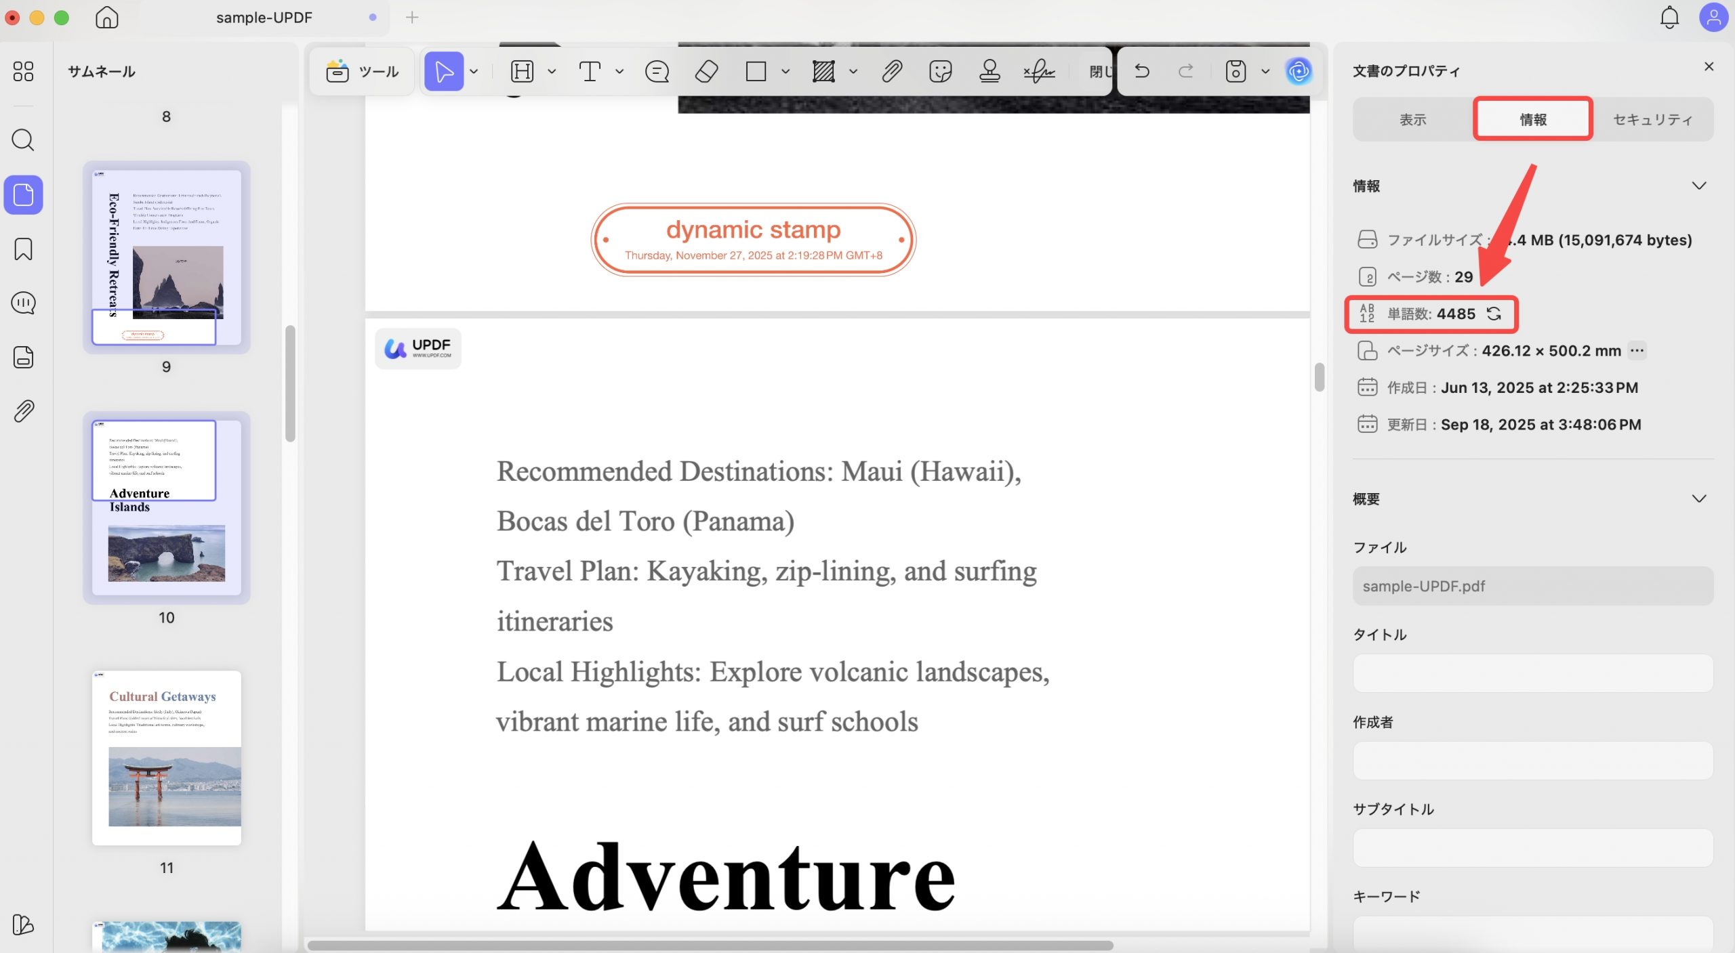1735x953 pixels.
Task: Click the ツール button
Action: 363,71
